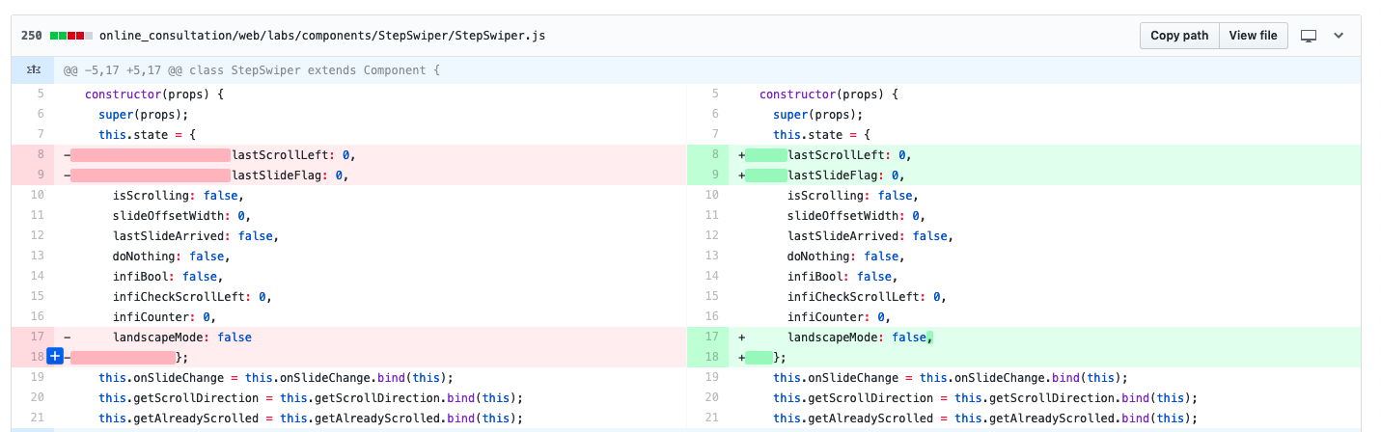Click right-side infiBool: false line
Screen dimensions: 1381x432
1046,277
